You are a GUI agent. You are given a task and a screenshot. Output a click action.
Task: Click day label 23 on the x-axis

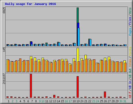coord(94,101)
